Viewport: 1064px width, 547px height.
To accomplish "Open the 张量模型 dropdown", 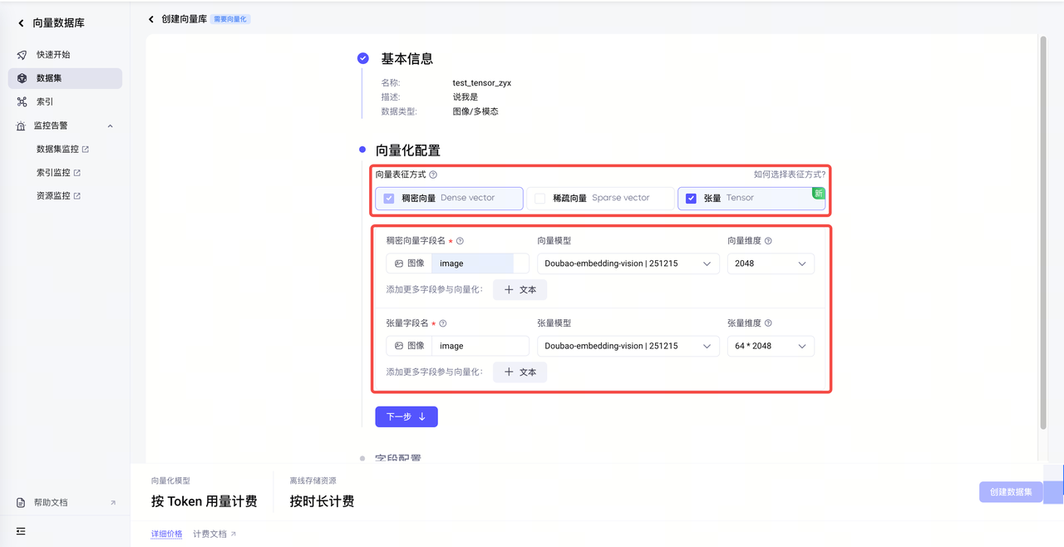I will coord(628,346).
